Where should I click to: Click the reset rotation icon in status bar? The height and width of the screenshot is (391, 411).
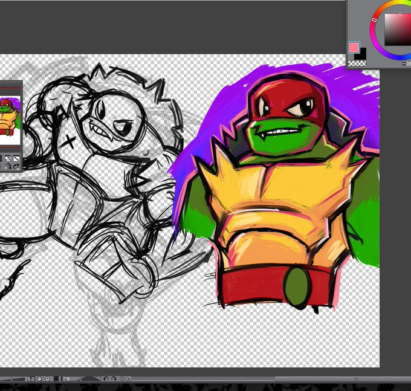tap(122, 379)
